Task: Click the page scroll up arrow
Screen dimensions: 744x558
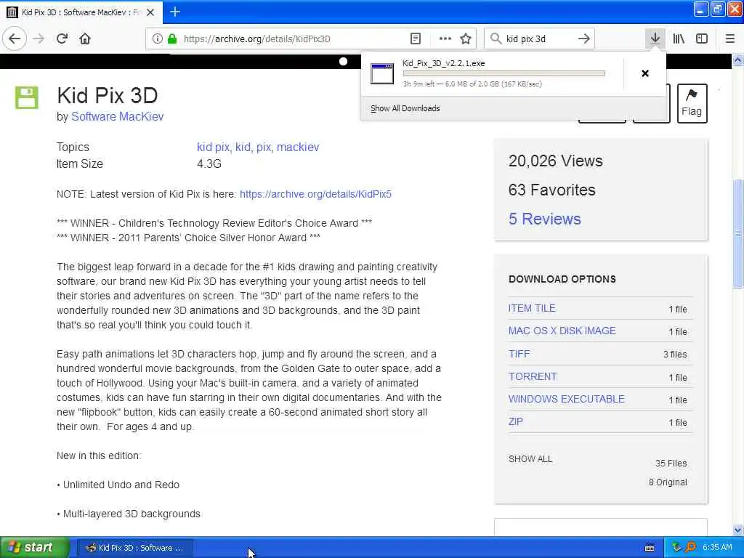Action: coord(738,60)
